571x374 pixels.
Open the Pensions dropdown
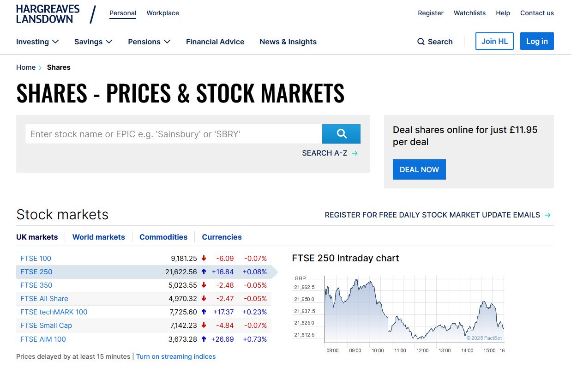(x=149, y=42)
